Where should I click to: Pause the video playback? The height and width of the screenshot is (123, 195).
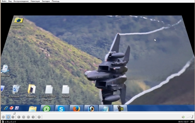8,117
